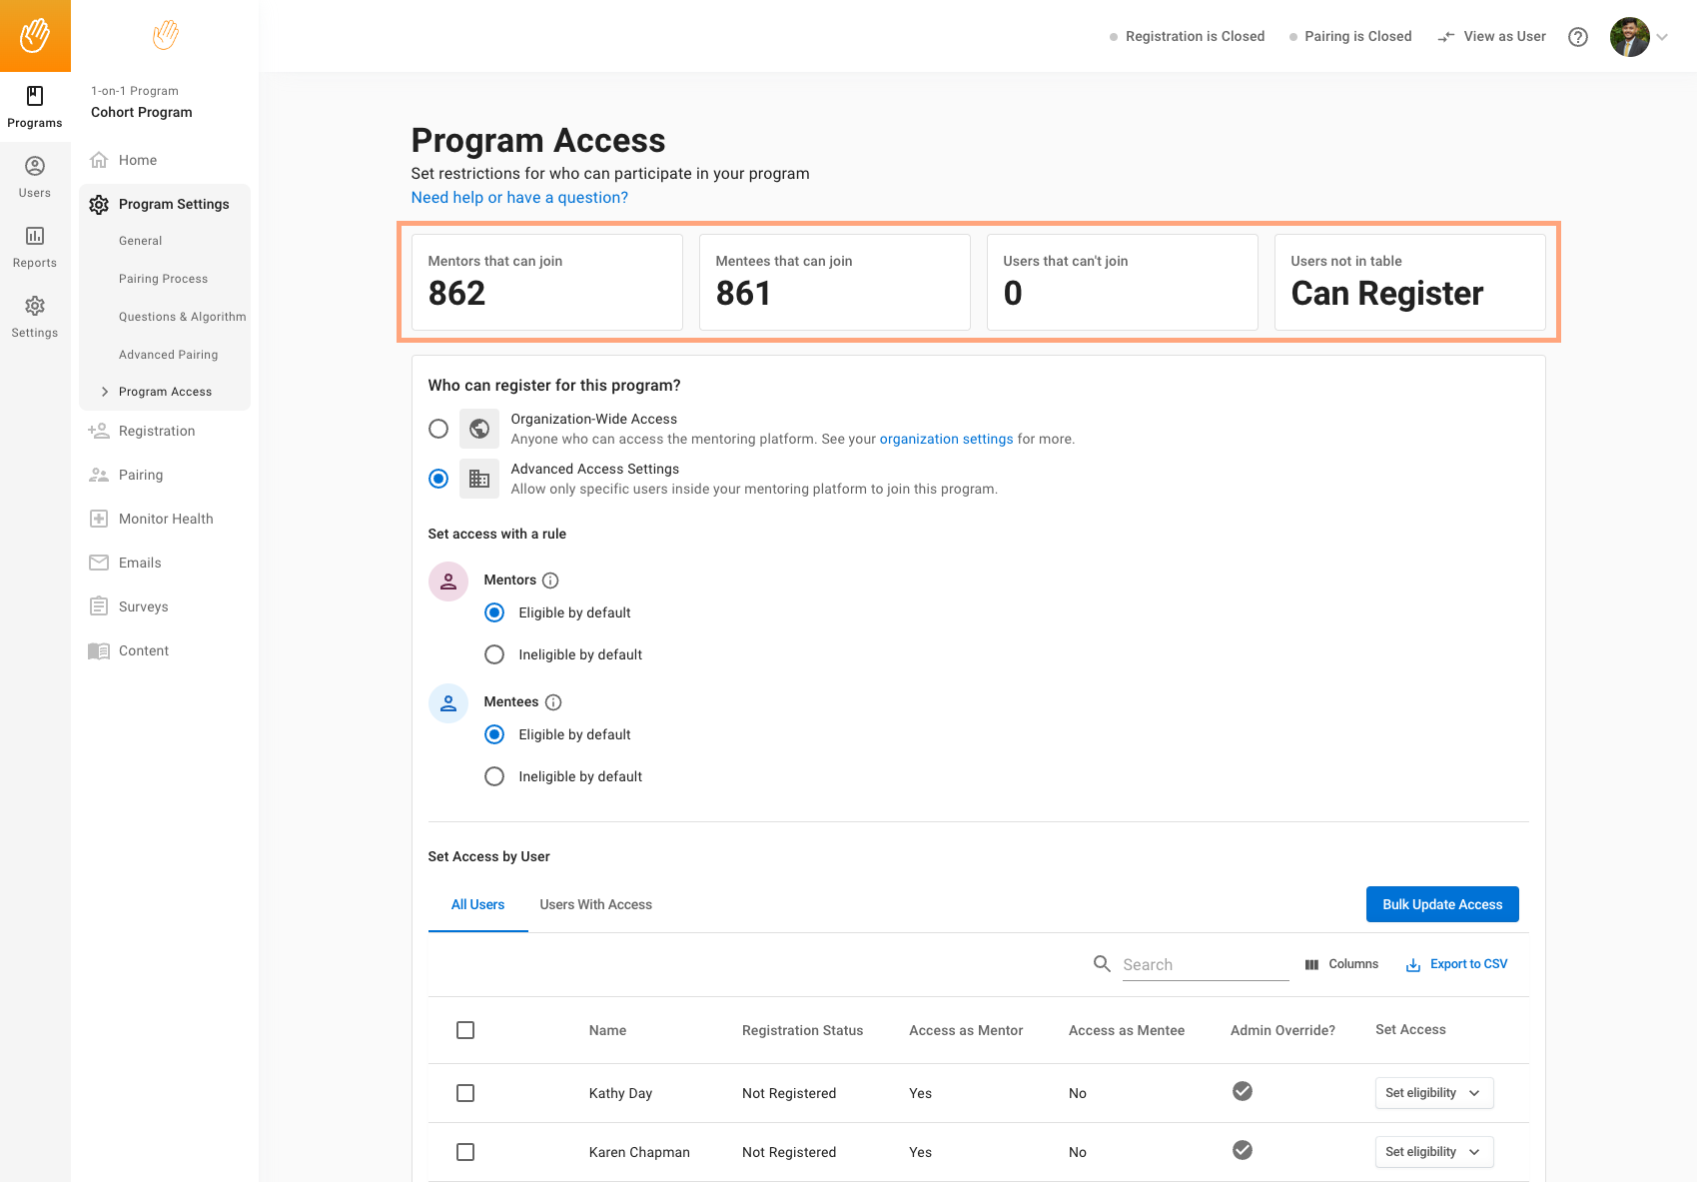Sort by the Name column header
The height and width of the screenshot is (1182, 1697).
(x=607, y=1031)
